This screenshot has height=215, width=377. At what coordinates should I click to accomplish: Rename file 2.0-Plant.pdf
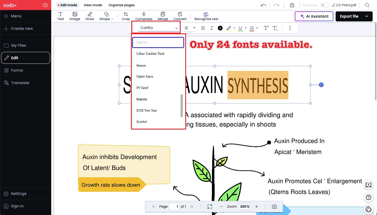(344, 5)
